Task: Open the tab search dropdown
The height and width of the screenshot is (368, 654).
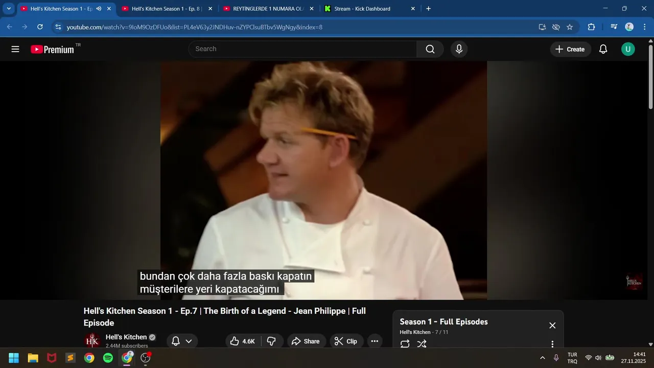Action: 9,9
